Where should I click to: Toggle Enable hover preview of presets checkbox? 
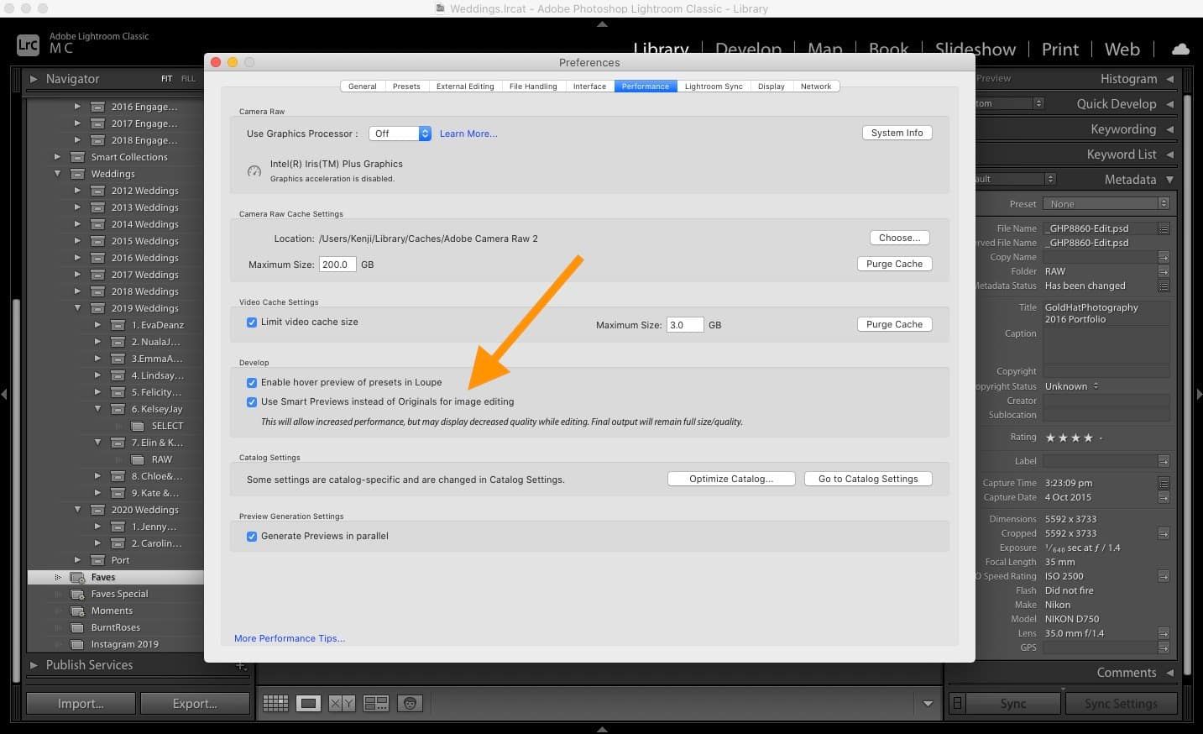[252, 382]
